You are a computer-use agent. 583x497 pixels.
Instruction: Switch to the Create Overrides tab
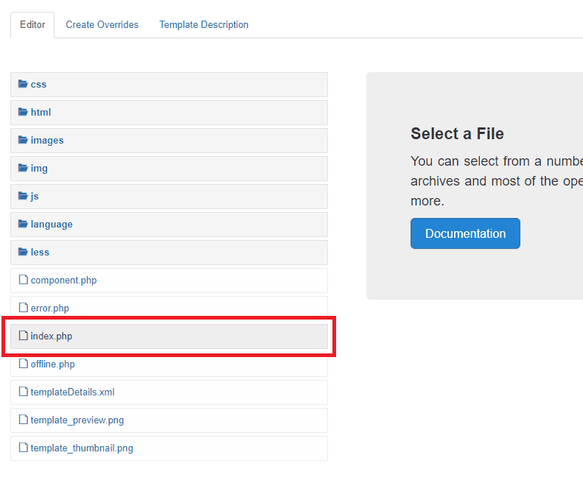pos(102,25)
